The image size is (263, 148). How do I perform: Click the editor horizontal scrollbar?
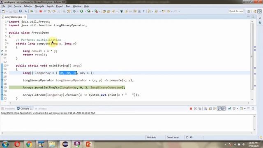click(x=129, y=103)
